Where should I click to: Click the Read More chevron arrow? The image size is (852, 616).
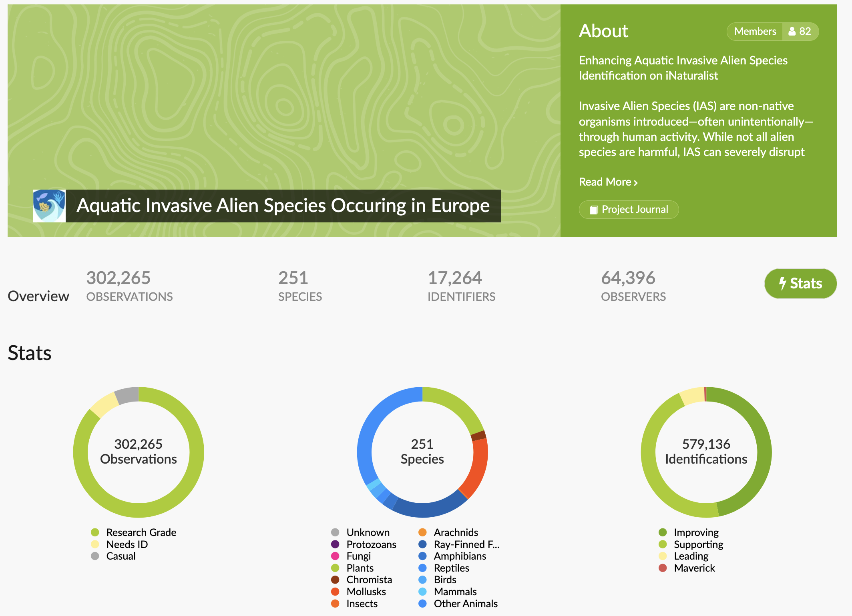pos(635,183)
